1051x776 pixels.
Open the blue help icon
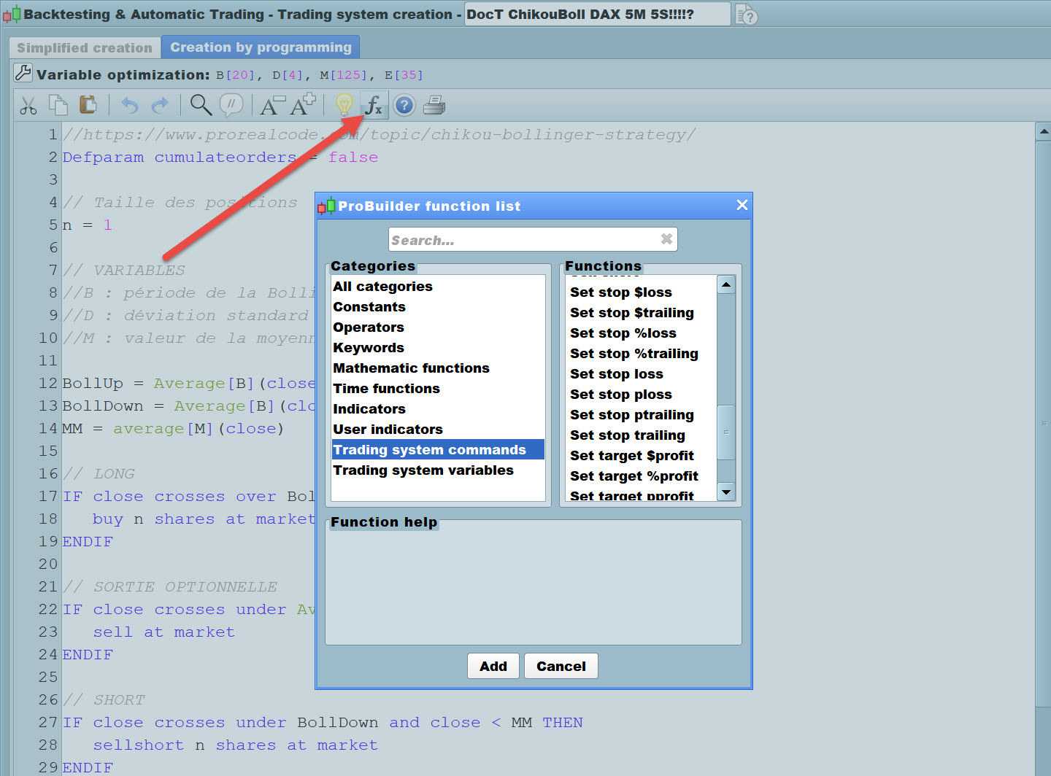click(x=404, y=106)
